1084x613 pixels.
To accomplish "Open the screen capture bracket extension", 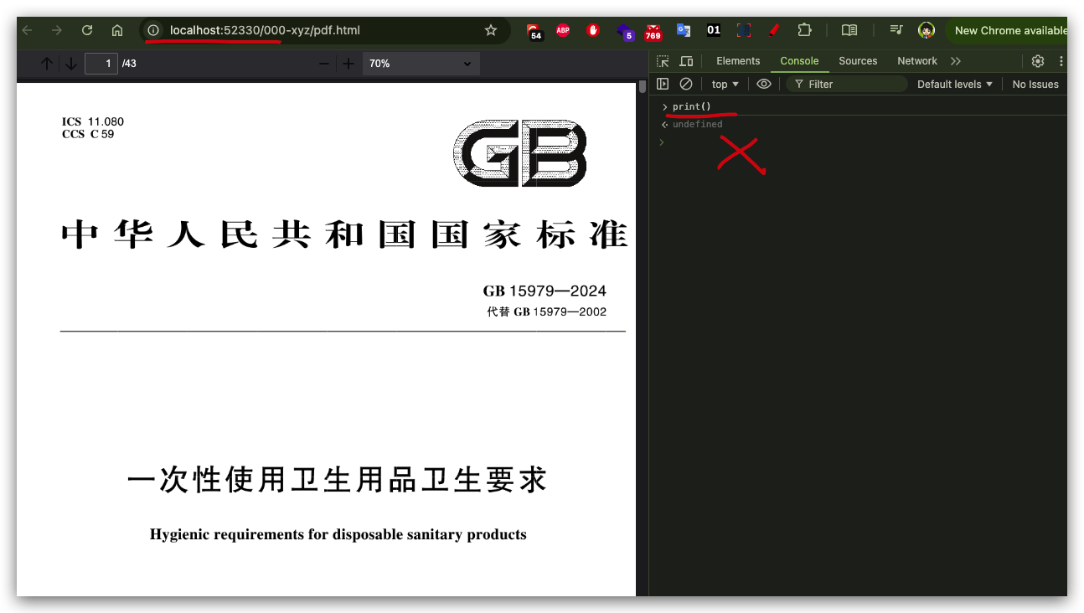I will 744,30.
